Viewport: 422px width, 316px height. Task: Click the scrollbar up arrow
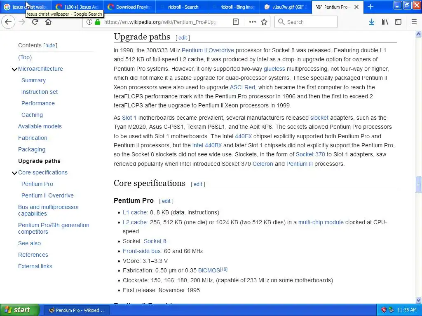pos(418,34)
